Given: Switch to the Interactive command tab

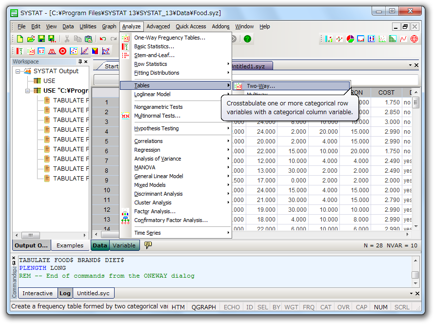Looking at the screenshot, I should pos(38,293).
